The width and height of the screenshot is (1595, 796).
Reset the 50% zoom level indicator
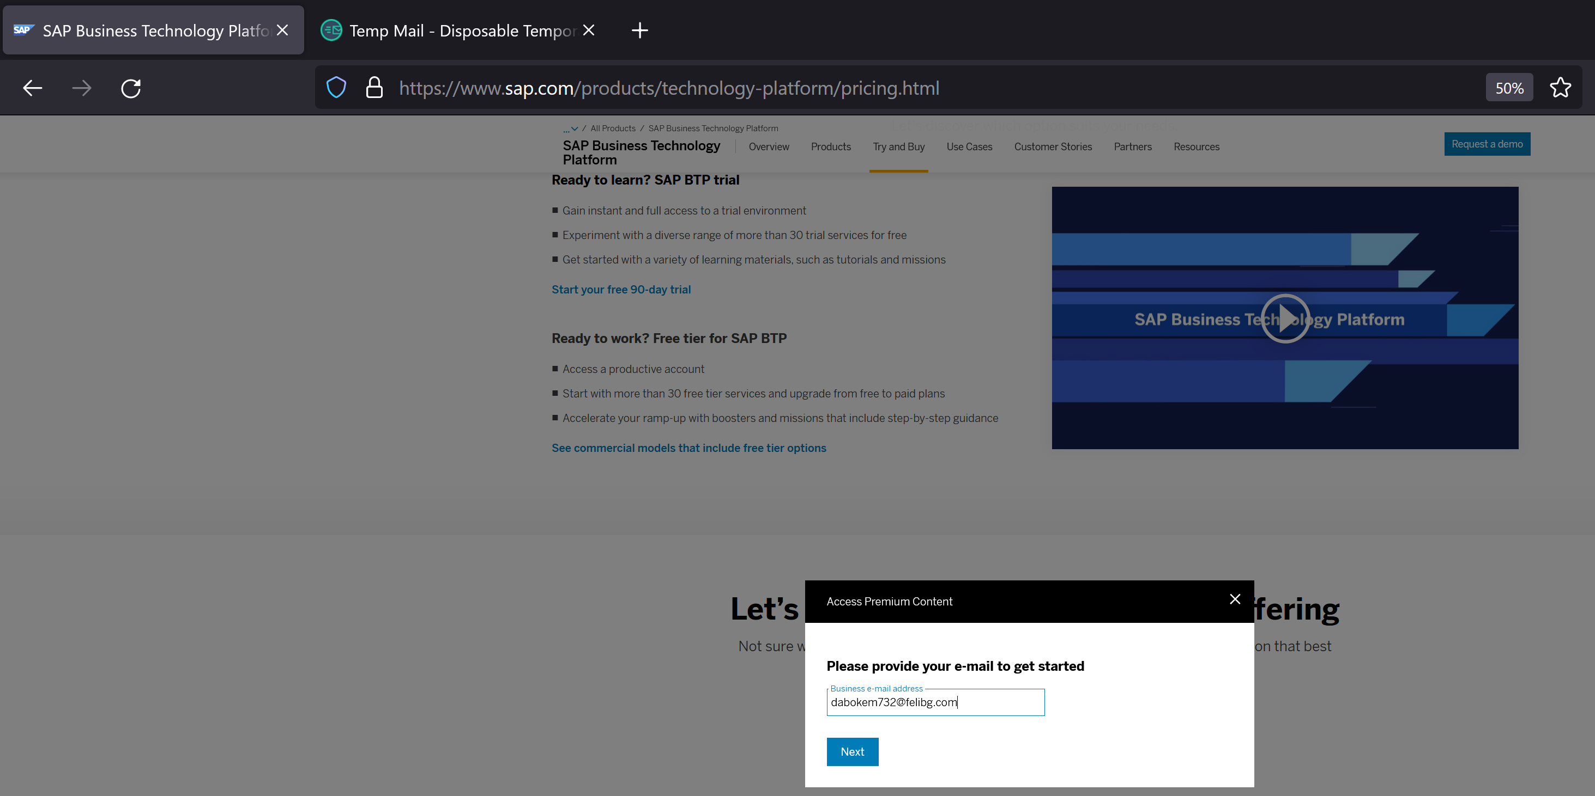click(x=1509, y=88)
